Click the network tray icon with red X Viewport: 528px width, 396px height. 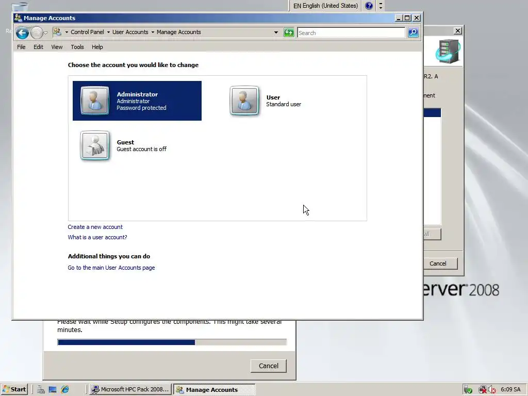482,390
